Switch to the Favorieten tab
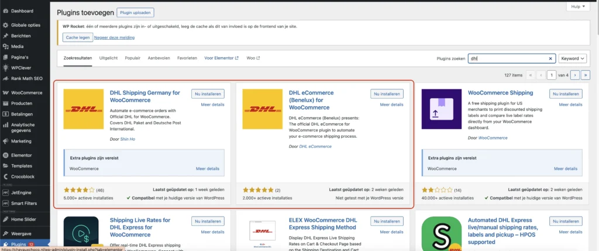 coord(187,58)
